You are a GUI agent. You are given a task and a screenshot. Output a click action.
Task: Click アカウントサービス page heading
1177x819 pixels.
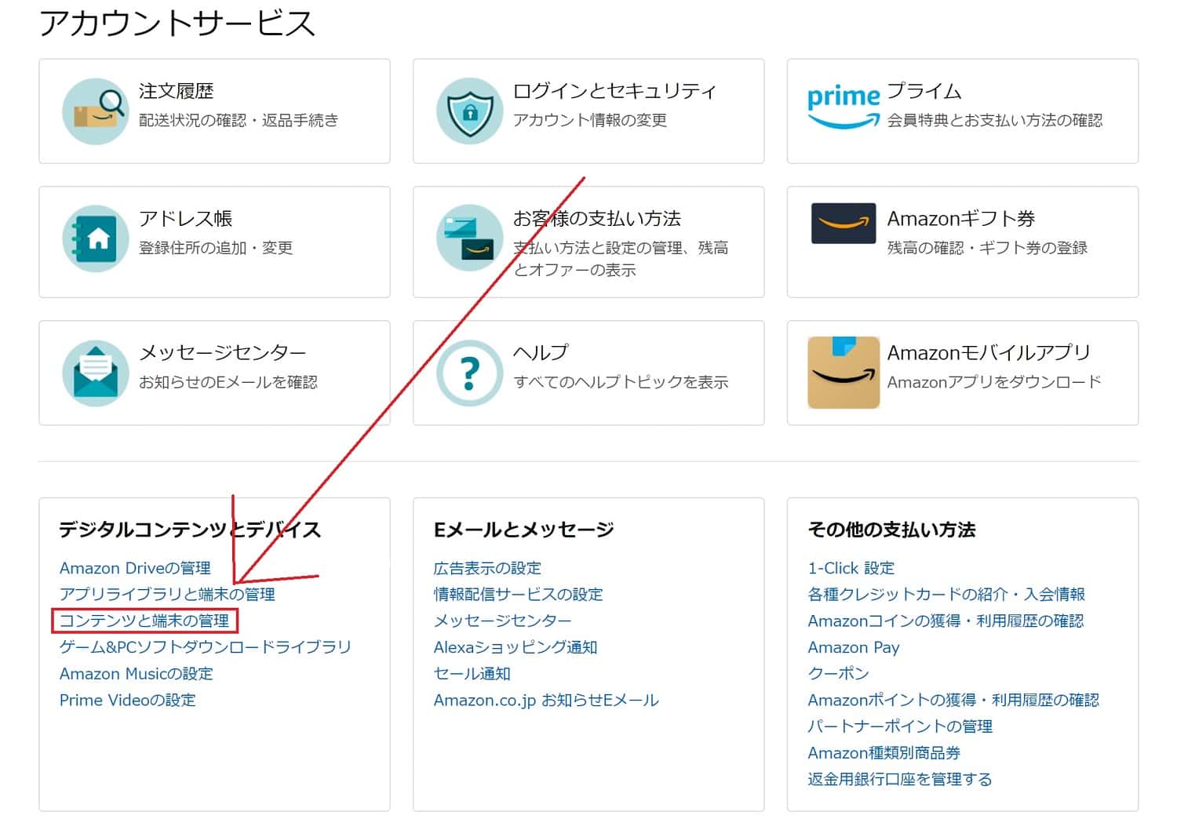(x=177, y=23)
